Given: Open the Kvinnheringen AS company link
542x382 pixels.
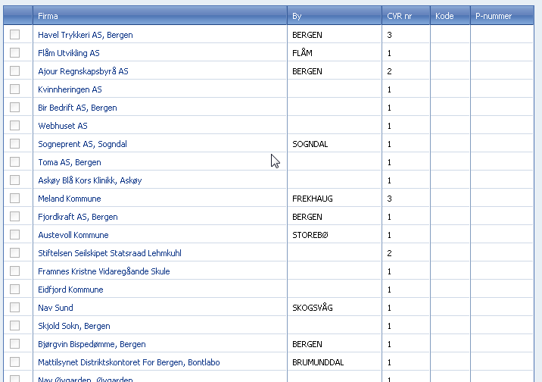Looking at the screenshot, I should (x=70, y=89).
